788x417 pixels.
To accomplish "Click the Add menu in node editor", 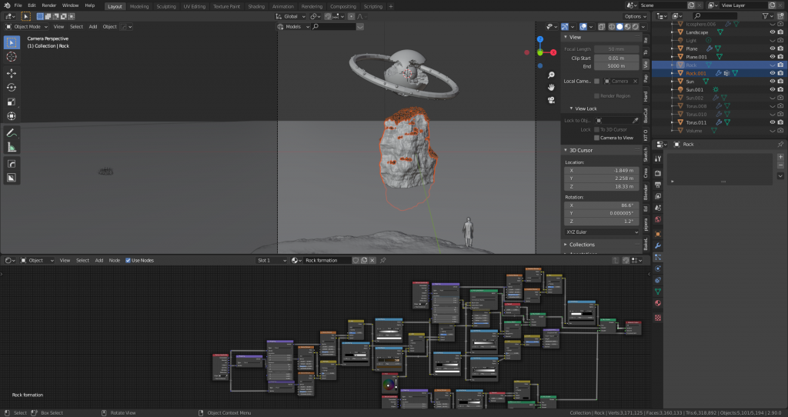I will (x=98, y=260).
